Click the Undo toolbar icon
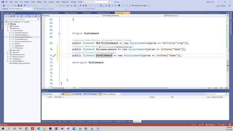Screen dimensions: 233x131 [x=25, y=6]
